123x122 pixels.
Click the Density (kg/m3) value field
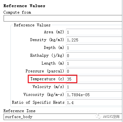click(x=94, y=40)
